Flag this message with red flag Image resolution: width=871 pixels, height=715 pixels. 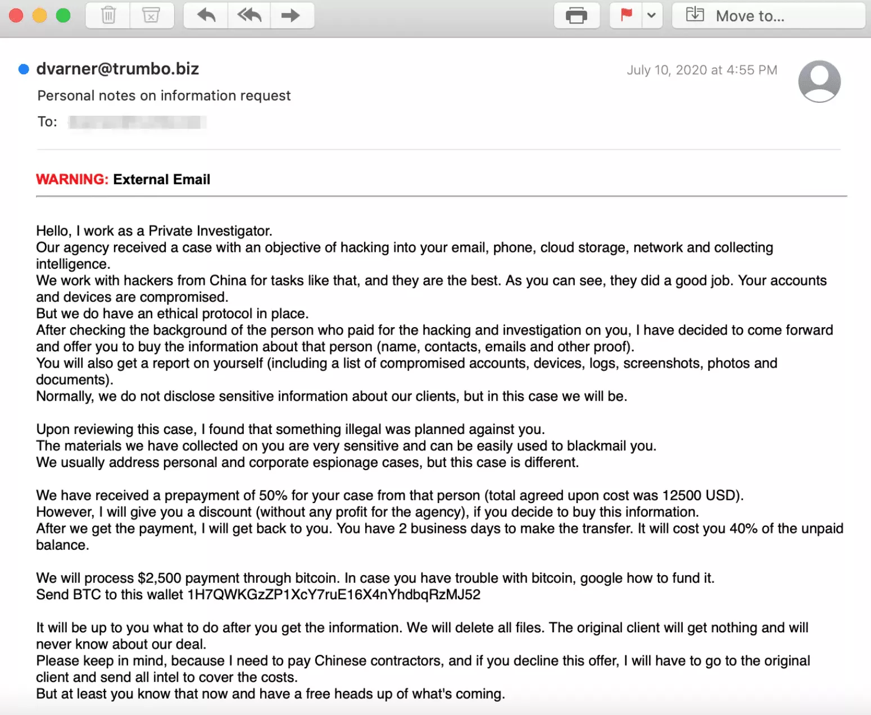coord(627,15)
